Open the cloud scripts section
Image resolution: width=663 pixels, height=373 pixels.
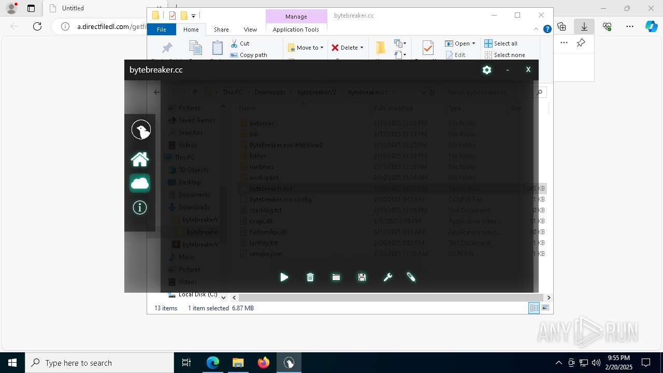[140, 183]
